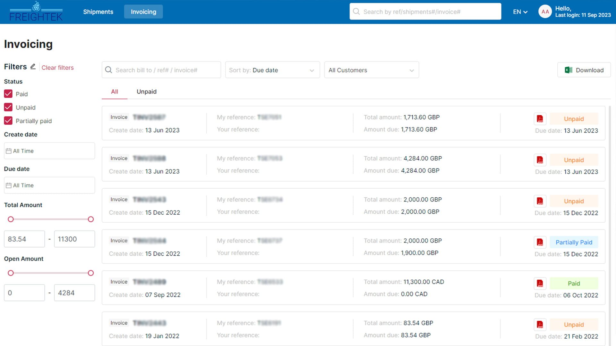Image resolution: width=616 pixels, height=346 pixels.
Task: Open the Sort by Due date dropdown
Action: (272, 70)
